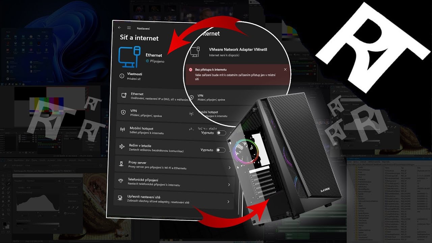Click the VPN shield icon in Settings list
The width and height of the screenshot is (432, 243).
123,113
